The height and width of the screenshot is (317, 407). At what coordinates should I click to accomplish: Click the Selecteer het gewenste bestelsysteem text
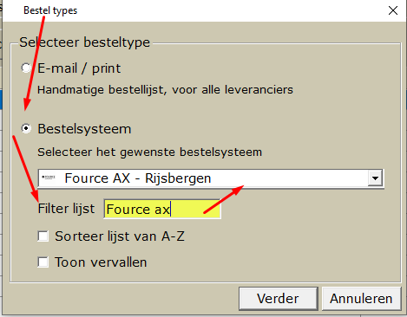pos(150,152)
